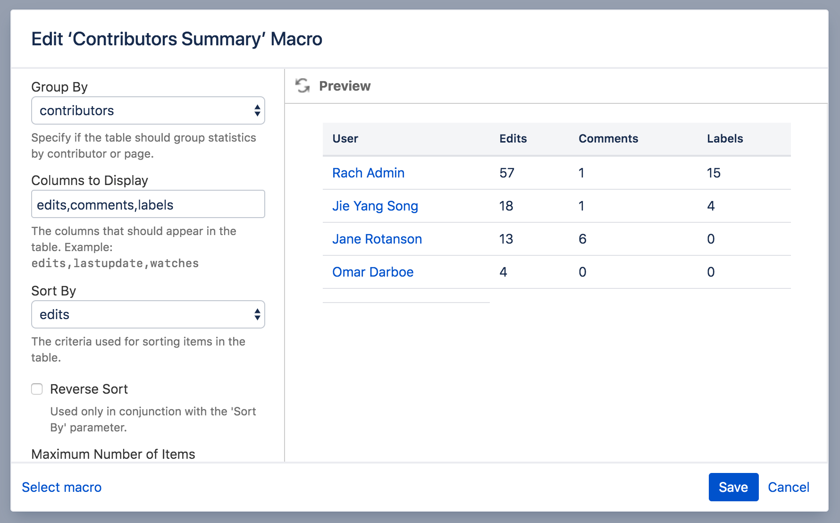Click the Labels column header
The image size is (840, 523).
coord(725,139)
